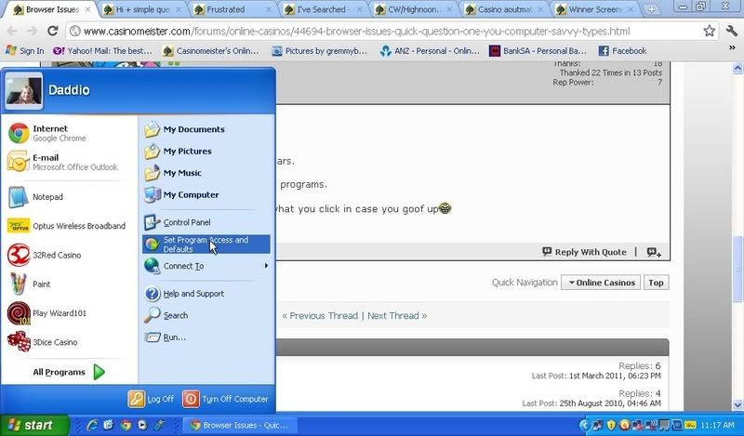Expand All Programs list
The width and height of the screenshot is (744, 436).
point(69,372)
